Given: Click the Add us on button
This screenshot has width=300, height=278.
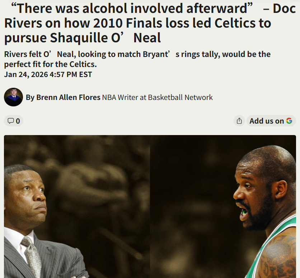Looking at the screenshot, I should [x=271, y=121].
